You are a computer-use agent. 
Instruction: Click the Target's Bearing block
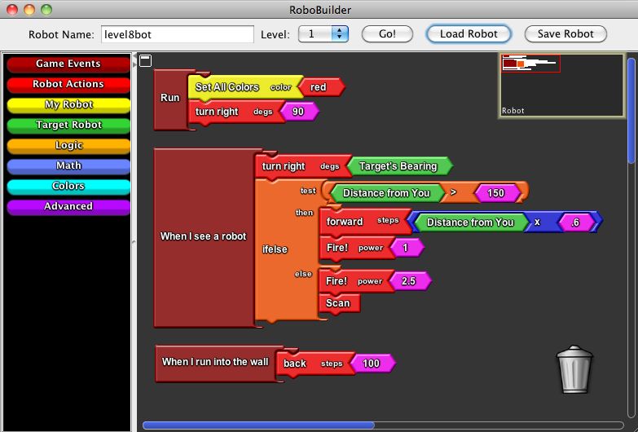(398, 166)
